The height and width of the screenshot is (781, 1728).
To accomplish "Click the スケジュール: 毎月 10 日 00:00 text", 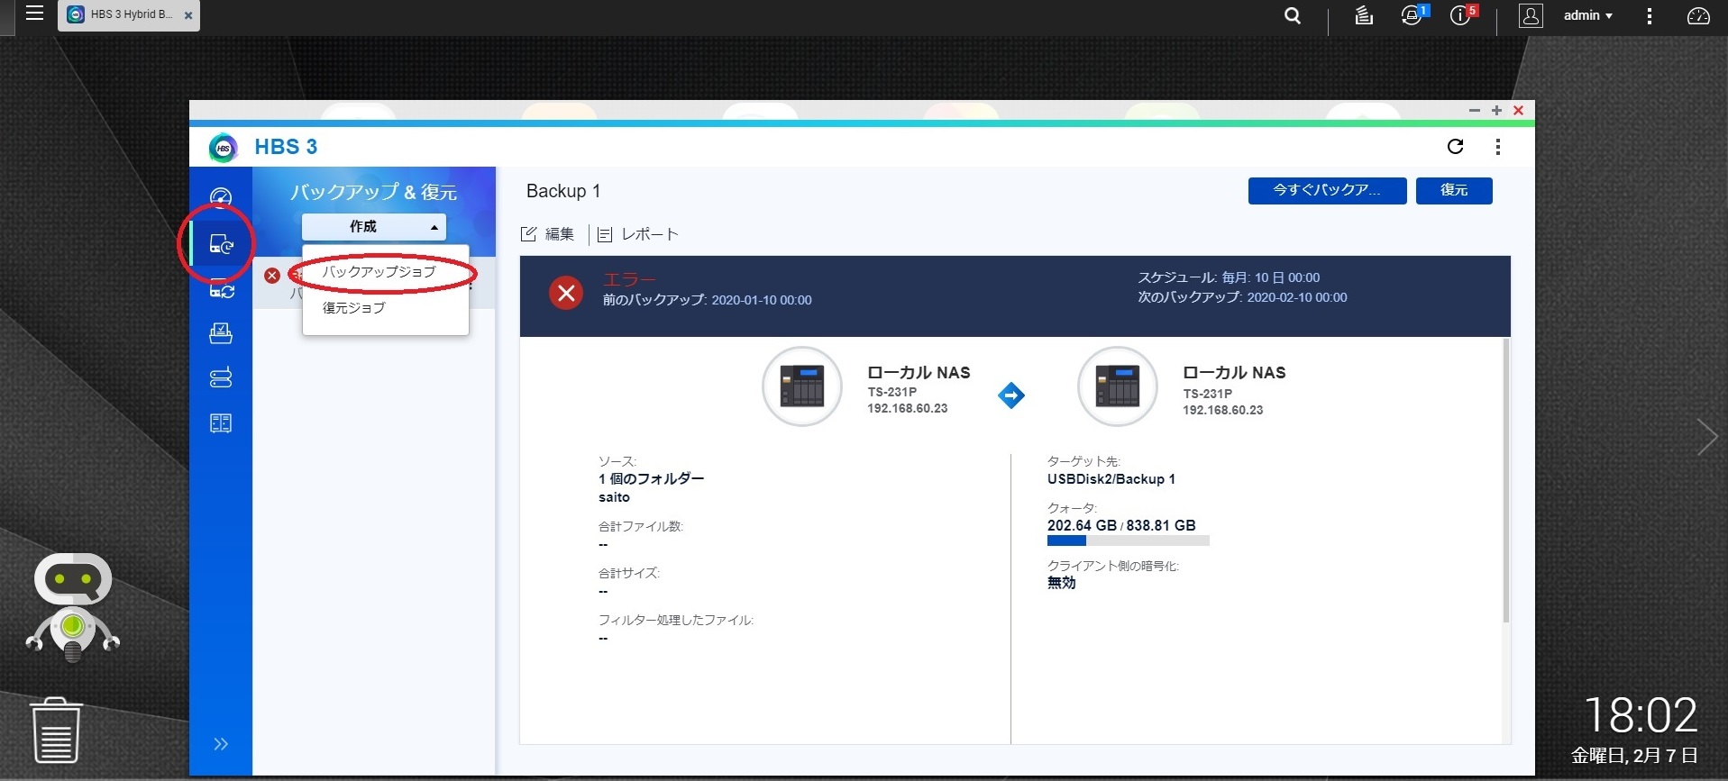I will [x=1229, y=277].
